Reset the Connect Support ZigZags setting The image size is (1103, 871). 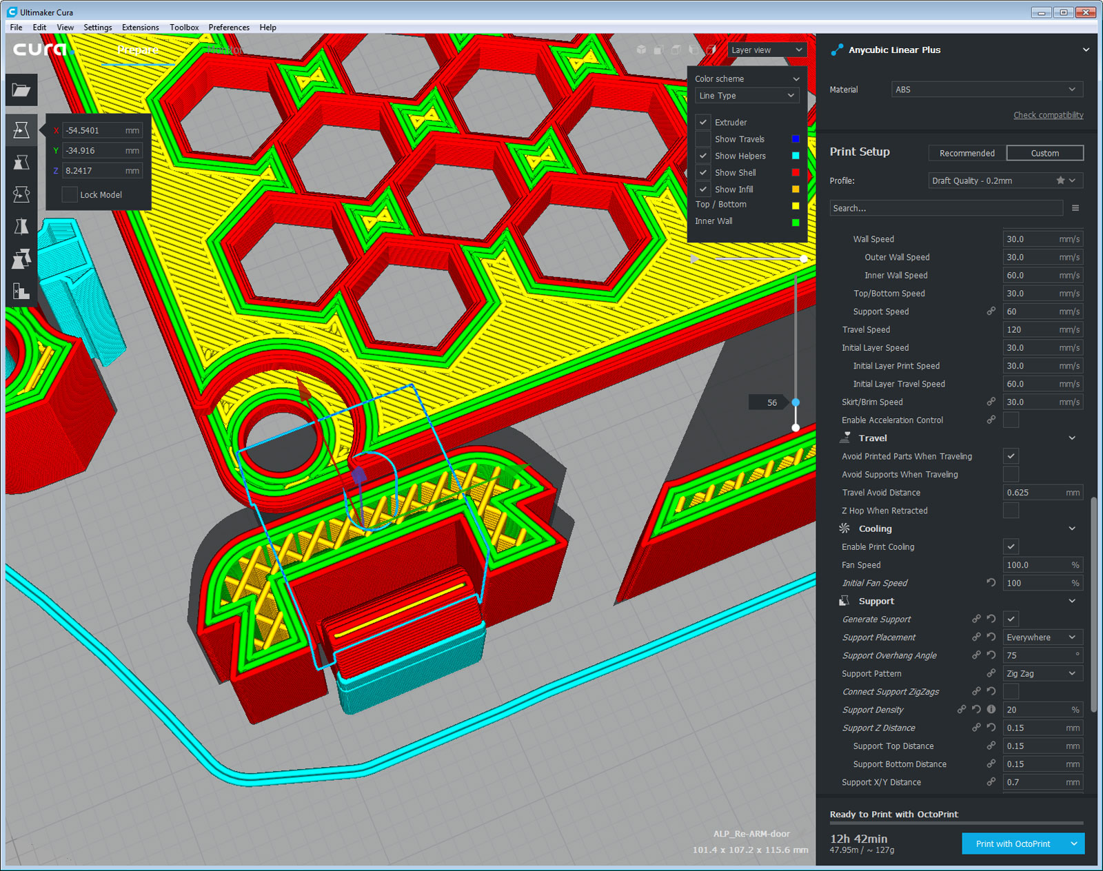[x=991, y=691]
